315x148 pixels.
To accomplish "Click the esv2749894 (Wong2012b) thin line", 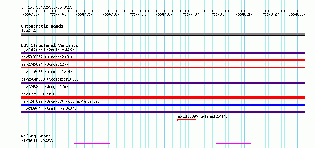I will [x=163, y=68].
